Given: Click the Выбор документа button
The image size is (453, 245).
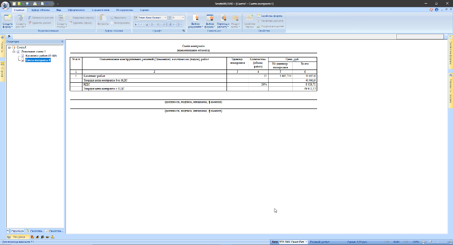Looking at the screenshot, I should pyautogui.click(x=195, y=21).
